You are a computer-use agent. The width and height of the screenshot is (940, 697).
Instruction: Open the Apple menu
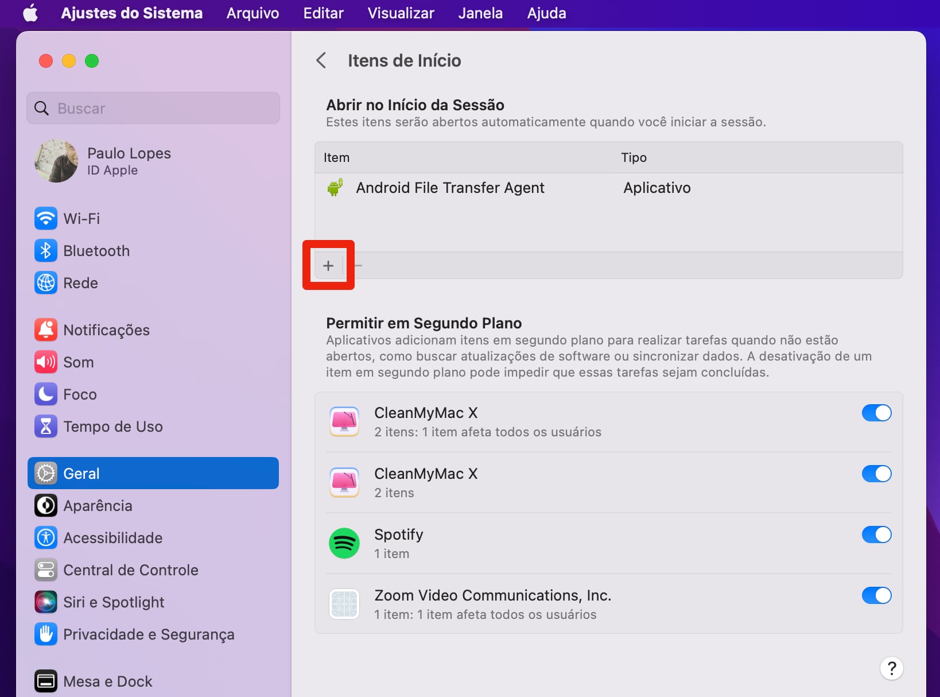30,13
